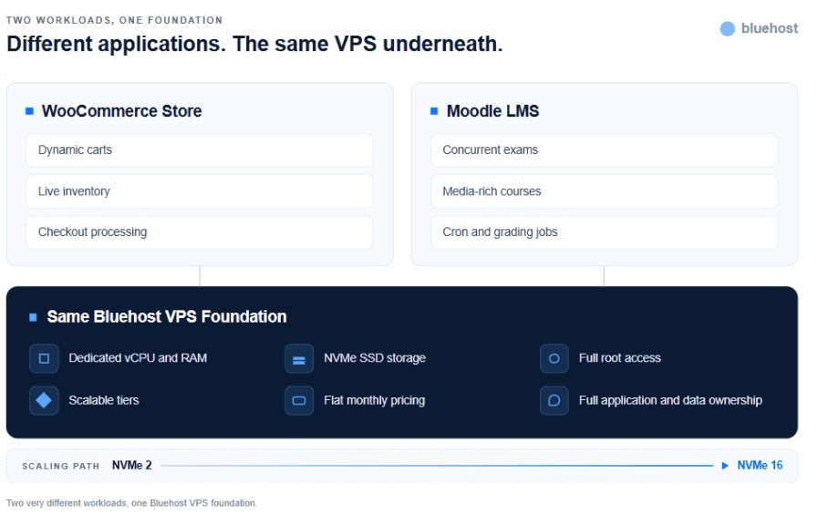Select the Live inventory row
Image resolution: width=818 pixels, height=515 pixels.
click(200, 191)
